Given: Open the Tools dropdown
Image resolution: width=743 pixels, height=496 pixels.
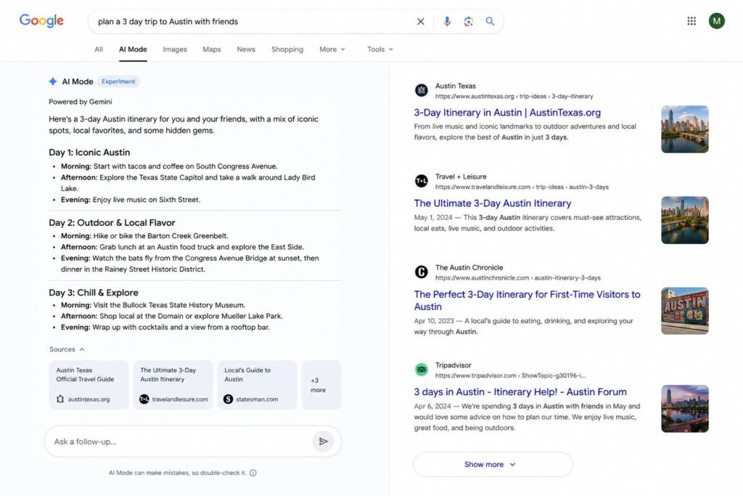Looking at the screenshot, I should pyautogui.click(x=380, y=49).
